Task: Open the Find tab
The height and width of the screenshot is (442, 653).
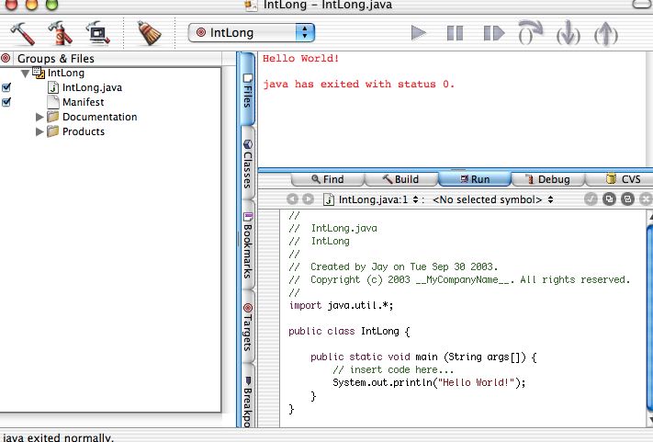Action: (327, 179)
